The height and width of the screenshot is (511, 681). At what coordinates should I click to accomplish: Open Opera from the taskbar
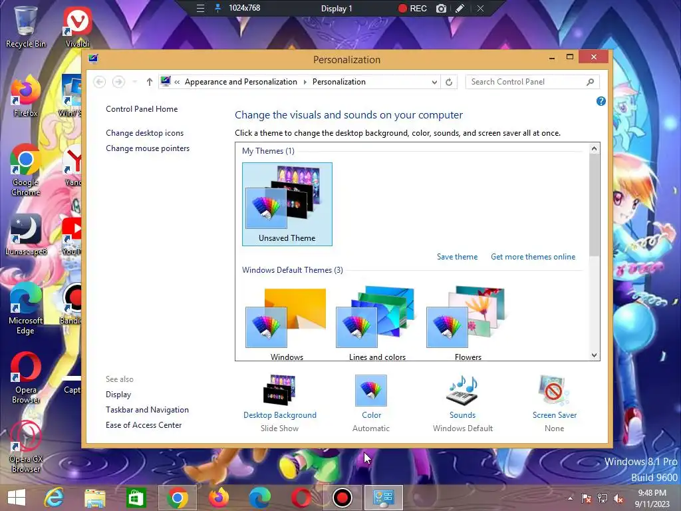[x=301, y=498]
